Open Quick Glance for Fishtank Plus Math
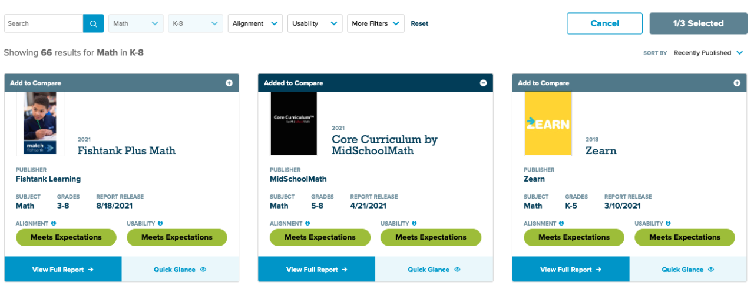The height and width of the screenshot is (289, 754). 180,270
